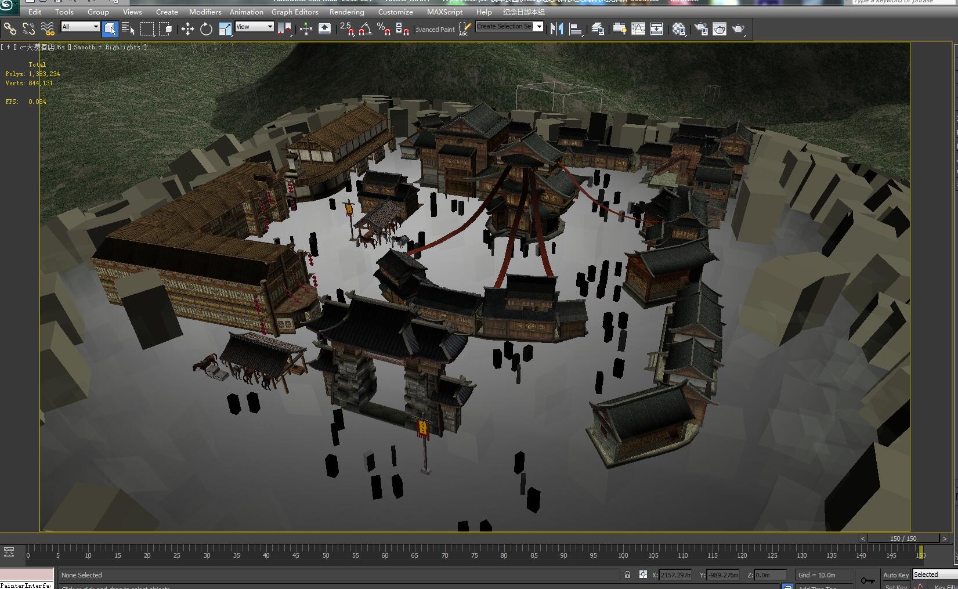
Task: Activate the Select Object tool
Action: pyautogui.click(x=110, y=28)
